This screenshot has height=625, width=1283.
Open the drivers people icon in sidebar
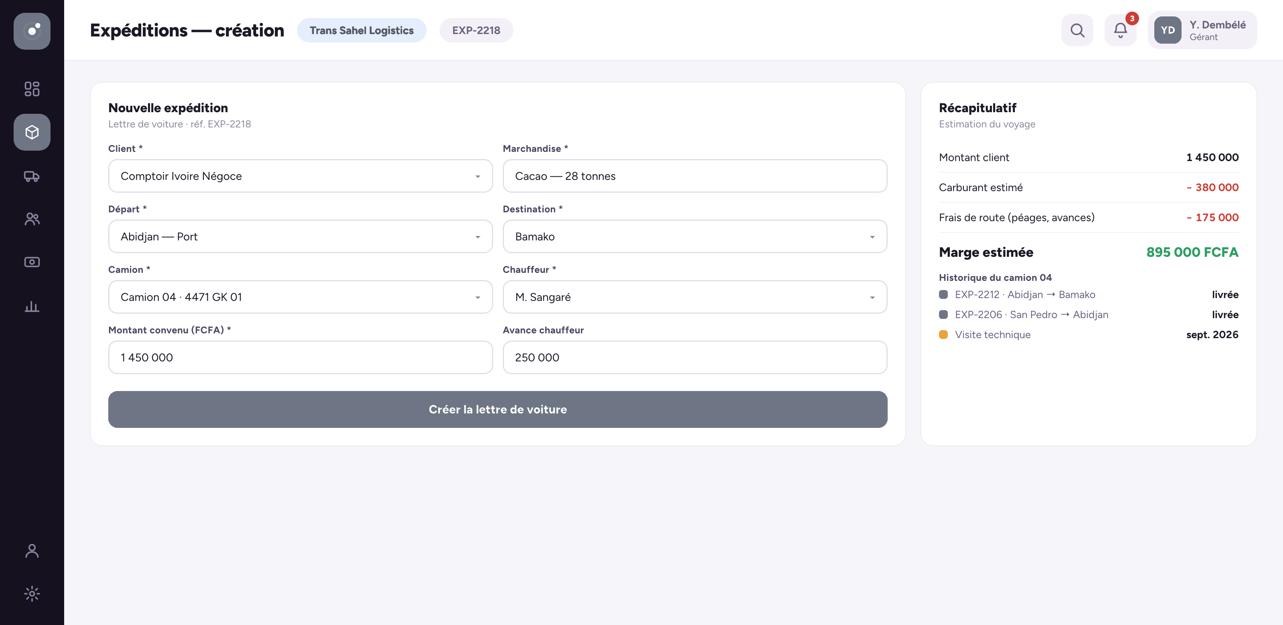(x=32, y=219)
